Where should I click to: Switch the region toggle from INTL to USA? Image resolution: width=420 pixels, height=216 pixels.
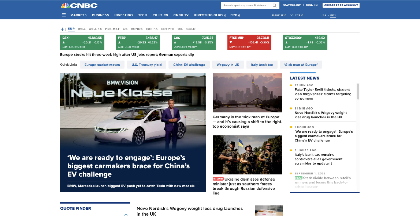pos(323,15)
